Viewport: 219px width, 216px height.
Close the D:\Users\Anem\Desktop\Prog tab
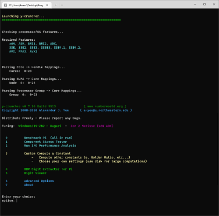pos(47,5)
